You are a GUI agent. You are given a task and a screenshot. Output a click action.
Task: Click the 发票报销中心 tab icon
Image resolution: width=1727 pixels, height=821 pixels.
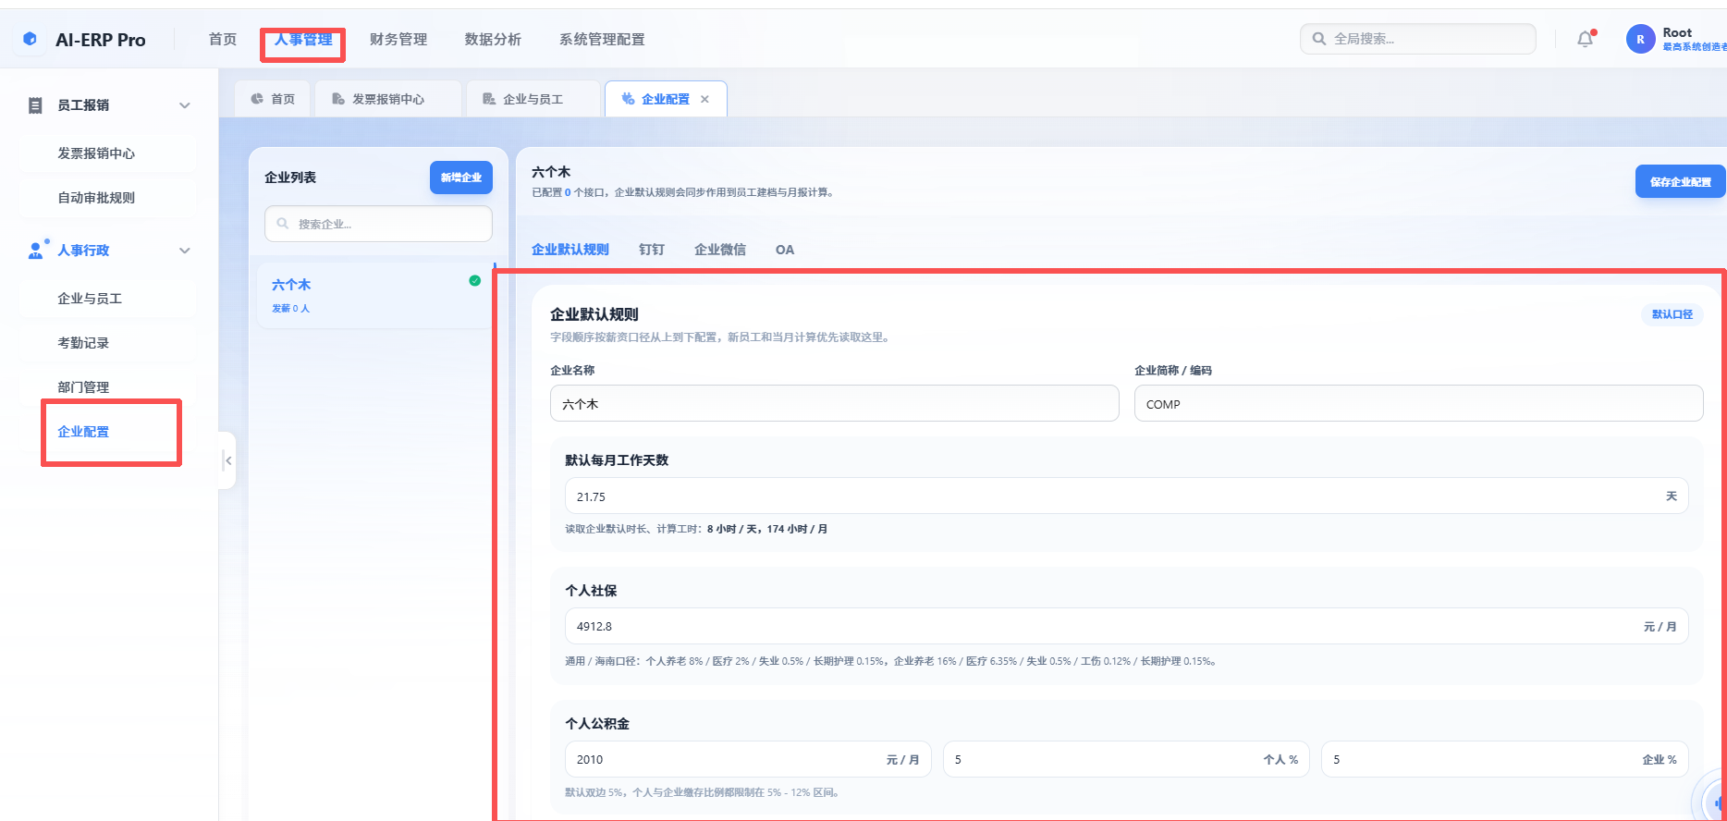(x=338, y=99)
